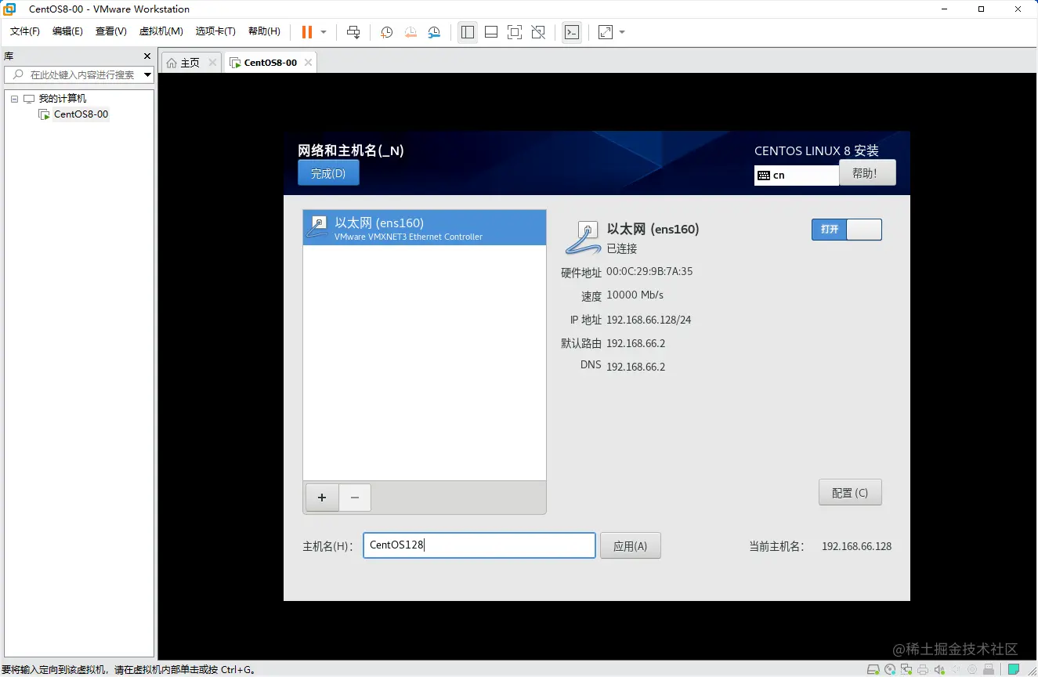Open the snapshot manager

pyautogui.click(x=434, y=32)
